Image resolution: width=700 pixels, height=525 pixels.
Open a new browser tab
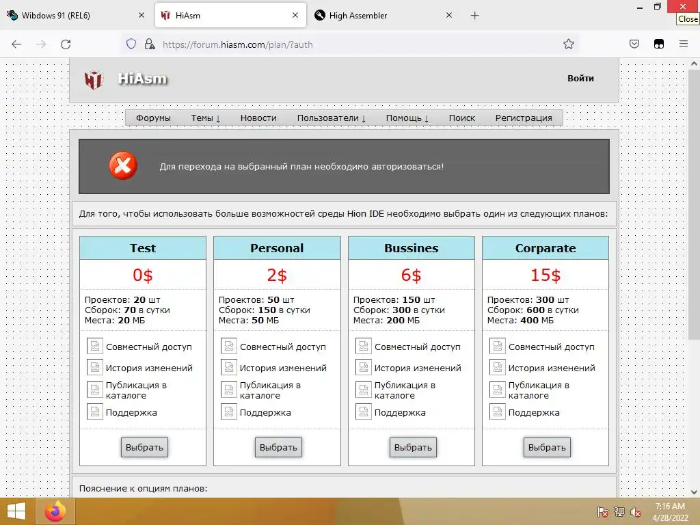tap(474, 16)
